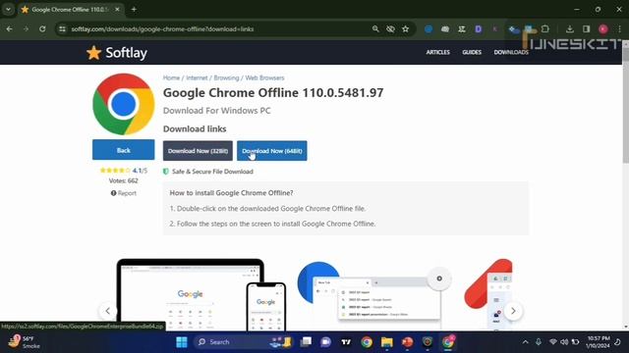The image size is (629, 353).
Task: Open the ARTICLES menu item
Action: (x=437, y=52)
